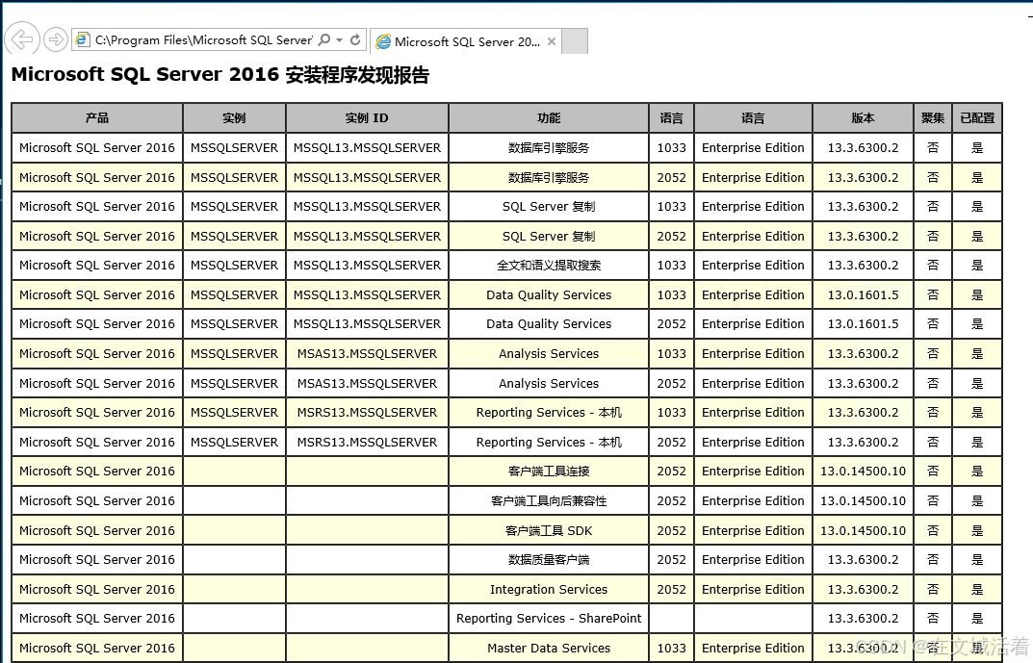Click 数据库引擎服务 in the 1033 row
Viewport: 1033px width, 663px height.
[549, 147]
